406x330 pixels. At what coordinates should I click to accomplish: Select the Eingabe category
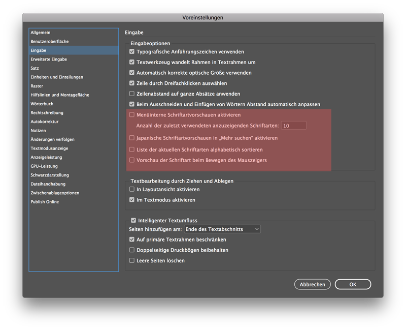74,50
